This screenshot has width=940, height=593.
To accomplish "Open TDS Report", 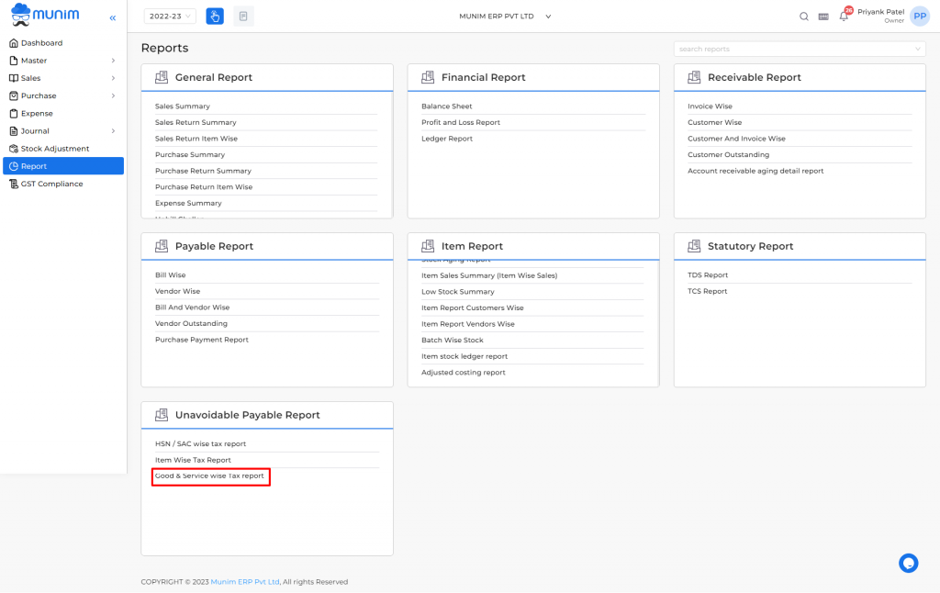I will (x=708, y=275).
